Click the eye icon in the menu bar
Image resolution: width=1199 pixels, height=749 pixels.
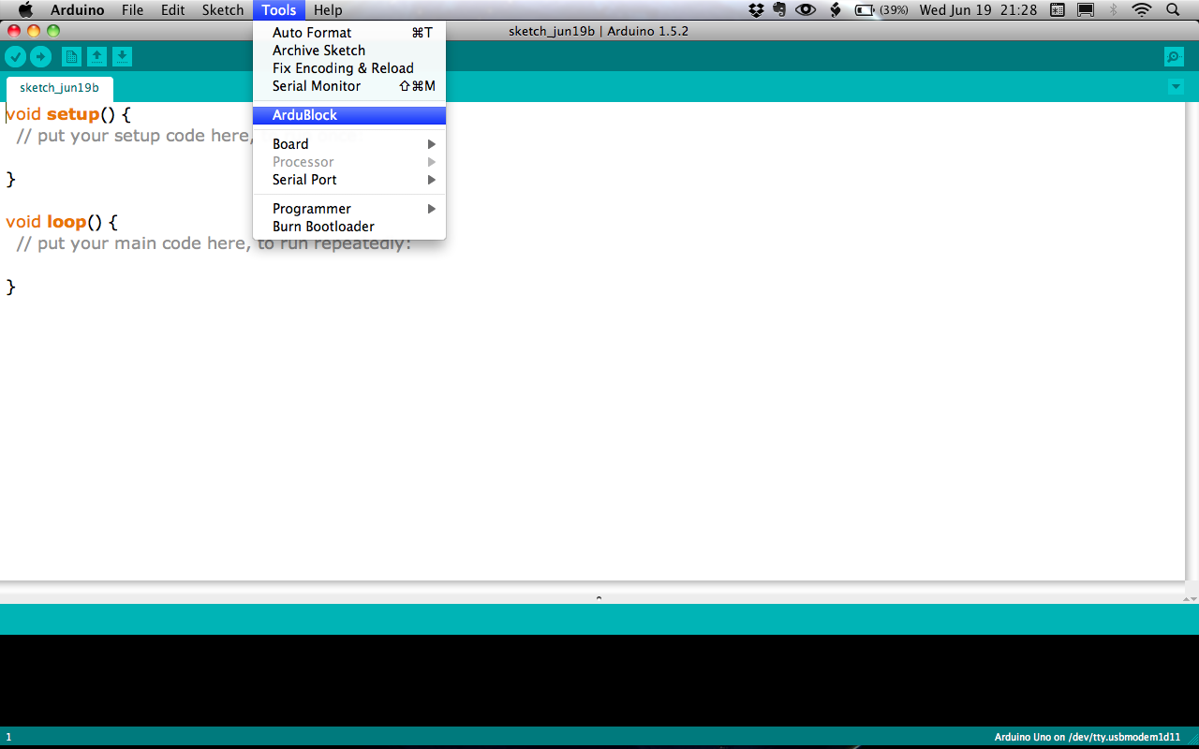pos(805,10)
